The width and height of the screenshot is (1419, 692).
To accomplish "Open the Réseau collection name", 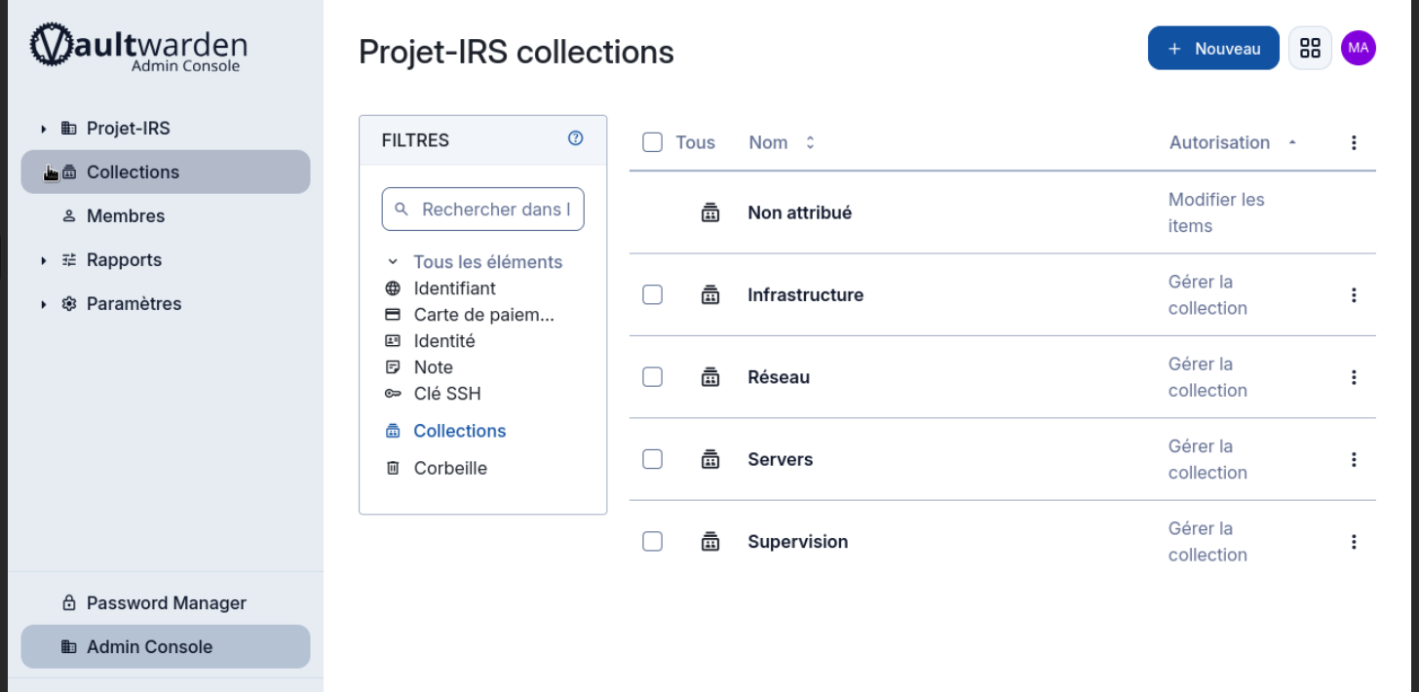I will click(779, 377).
